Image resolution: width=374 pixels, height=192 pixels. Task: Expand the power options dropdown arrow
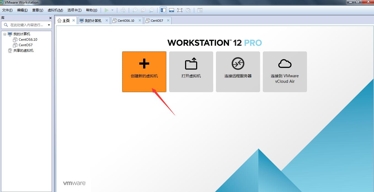pos(112,10)
